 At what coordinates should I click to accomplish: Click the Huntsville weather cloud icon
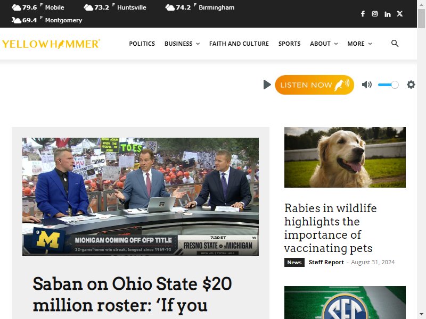pyautogui.click(x=88, y=7)
